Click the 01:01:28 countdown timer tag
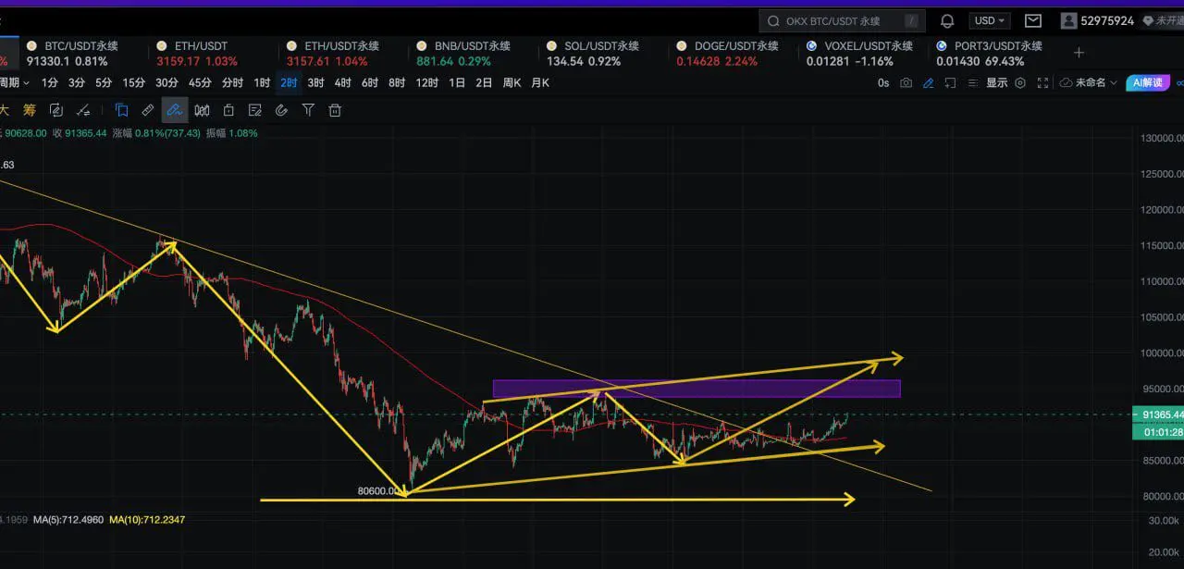 [1157, 432]
